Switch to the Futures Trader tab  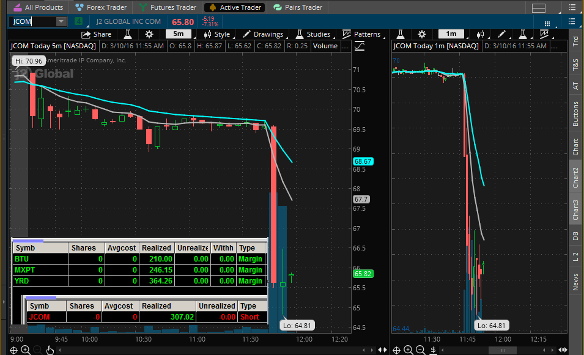168,7
